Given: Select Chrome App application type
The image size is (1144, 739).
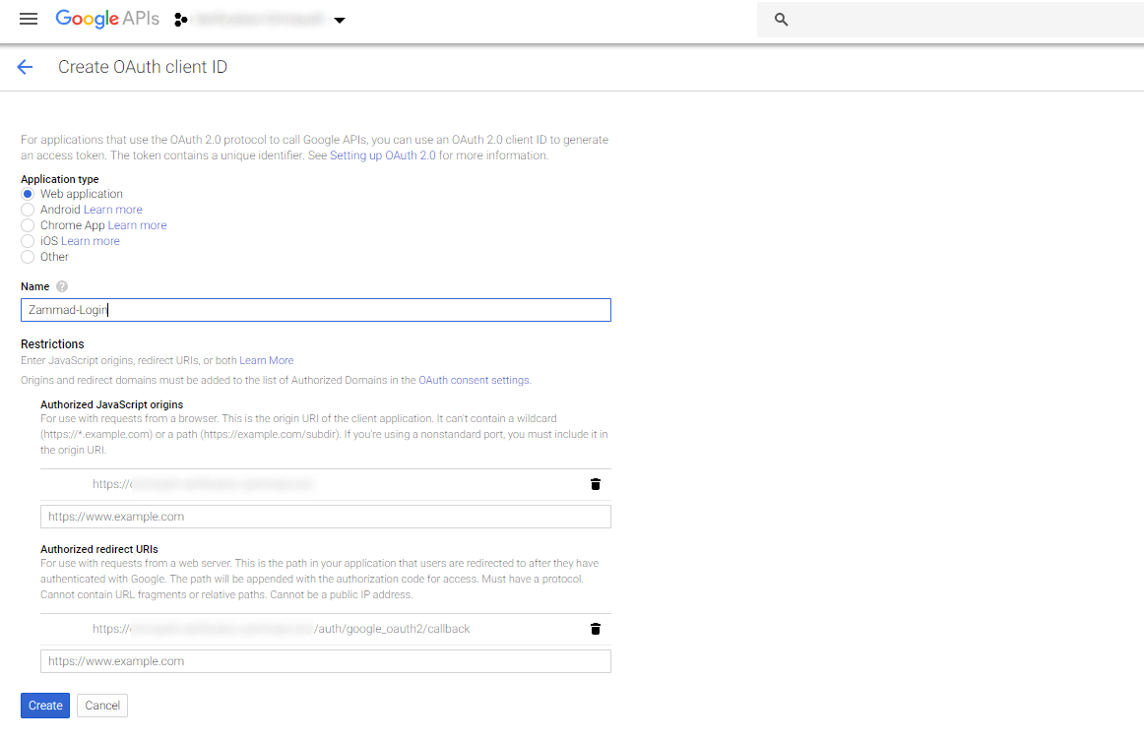Looking at the screenshot, I should click(28, 225).
